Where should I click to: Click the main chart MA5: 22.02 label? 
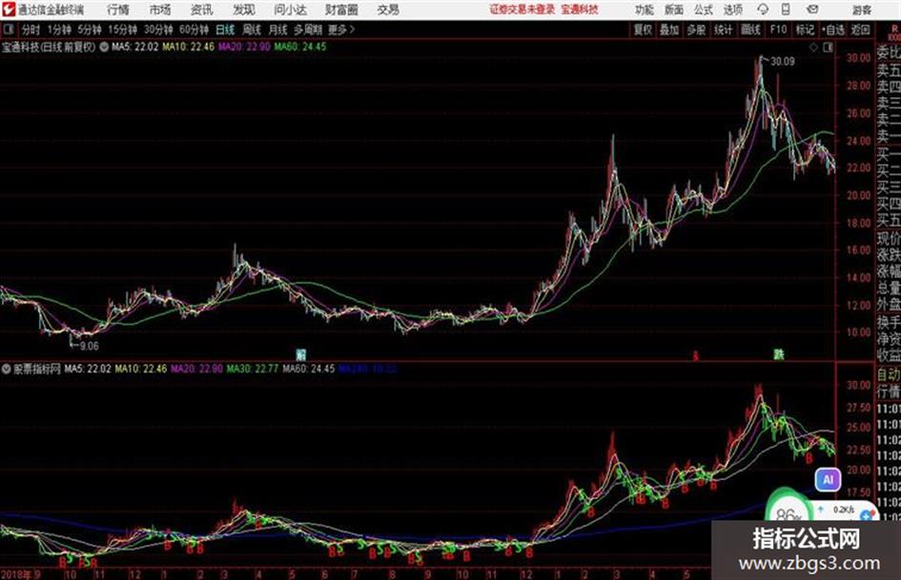point(134,47)
